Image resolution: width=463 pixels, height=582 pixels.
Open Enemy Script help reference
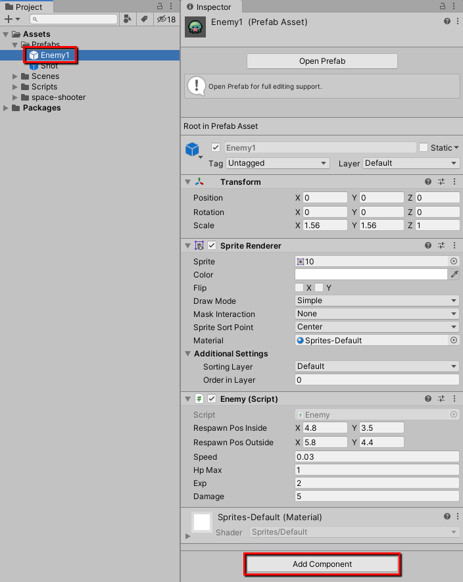428,399
